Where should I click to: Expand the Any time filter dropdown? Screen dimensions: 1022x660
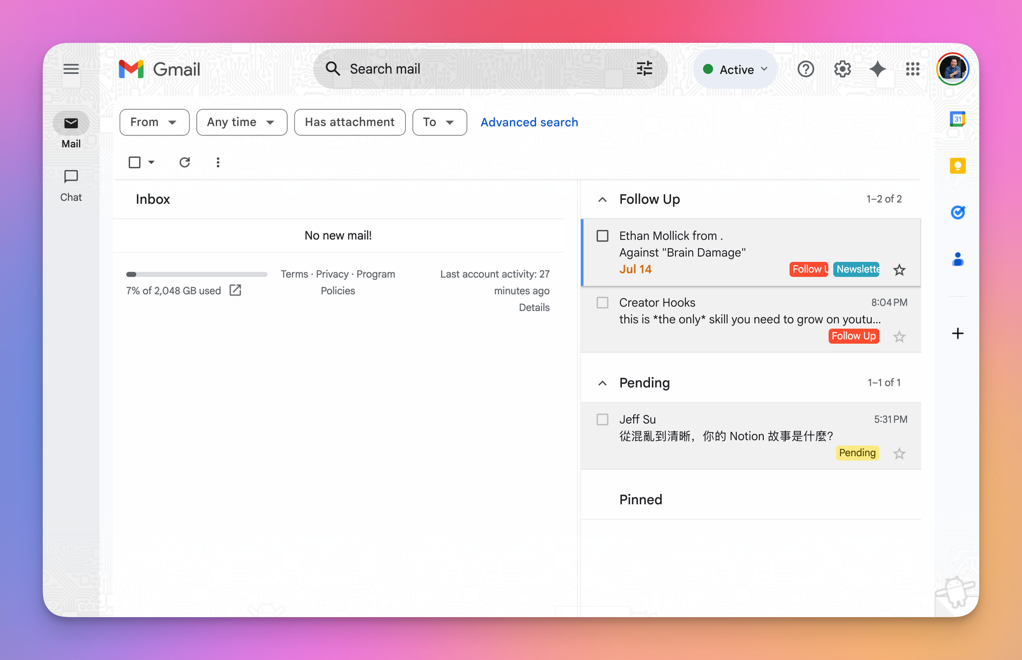pyautogui.click(x=241, y=122)
